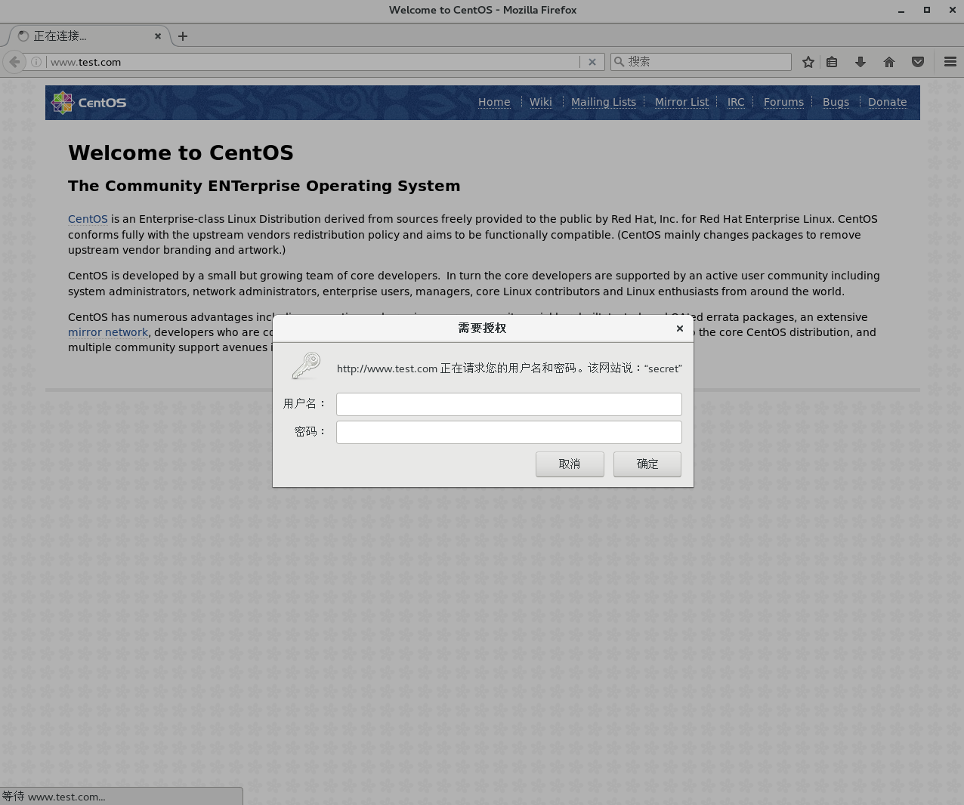Open the Forums link
Viewport: 964px width, 805px height.
[783, 102]
